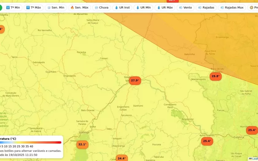Enable the Sen. Min layer
258x161 pixels.
(56, 7)
